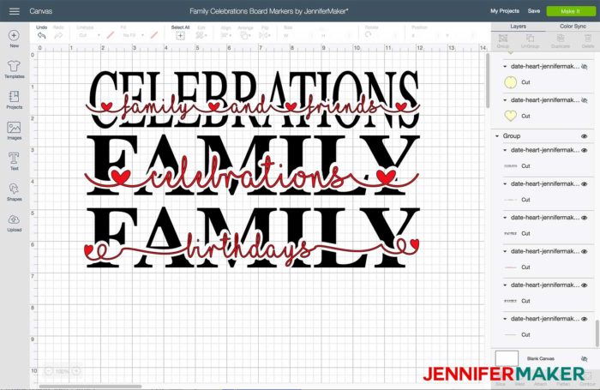The width and height of the screenshot is (600, 390).
Task: Open My Projects
Action: click(x=505, y=11)
